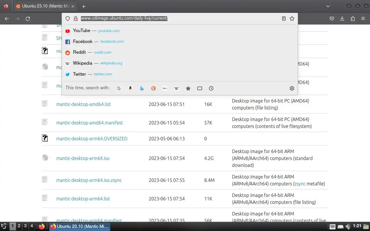
Task: Open the Extensions puzzle icon
Action: (x=353, y=18)
